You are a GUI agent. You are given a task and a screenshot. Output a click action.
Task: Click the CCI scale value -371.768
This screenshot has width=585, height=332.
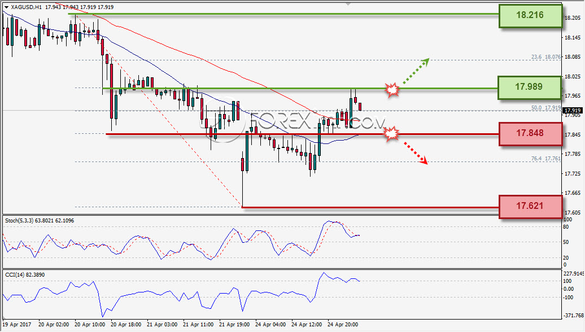[574, 315]
